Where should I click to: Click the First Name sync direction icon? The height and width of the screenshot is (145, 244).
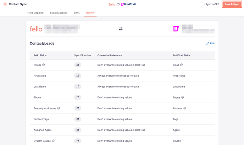point(78,76)
